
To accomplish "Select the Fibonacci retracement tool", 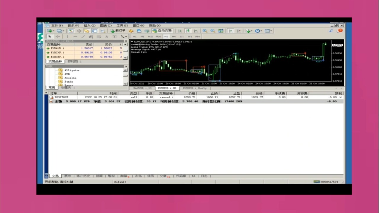I will click(x=99, y=37).
